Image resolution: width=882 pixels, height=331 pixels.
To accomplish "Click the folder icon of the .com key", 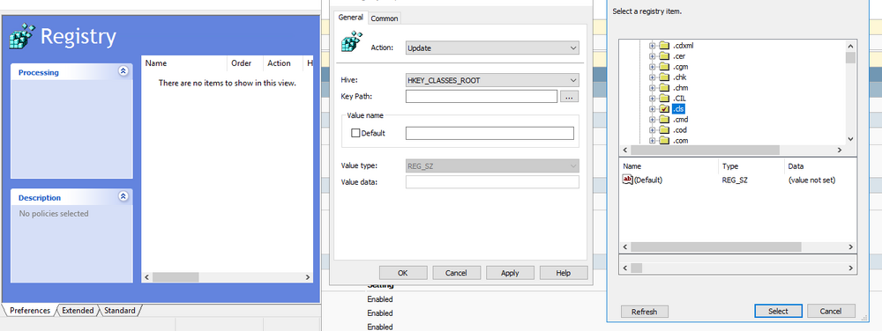I will pyautogui.click(x=664, y=141).
